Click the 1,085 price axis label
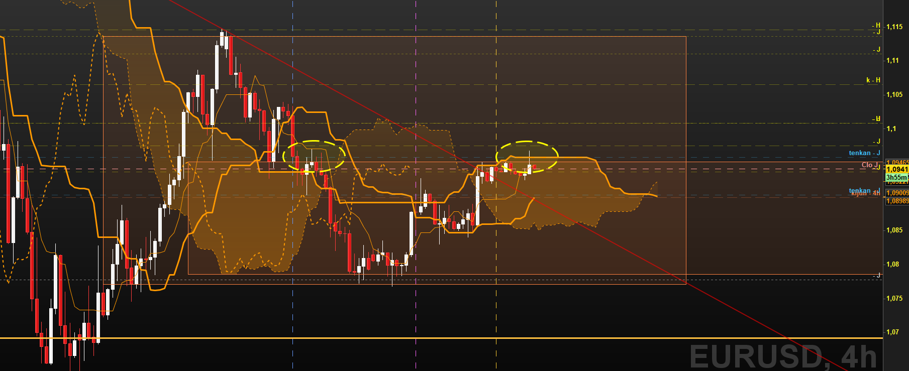909x371 pixels. click(x=894, y=230)
